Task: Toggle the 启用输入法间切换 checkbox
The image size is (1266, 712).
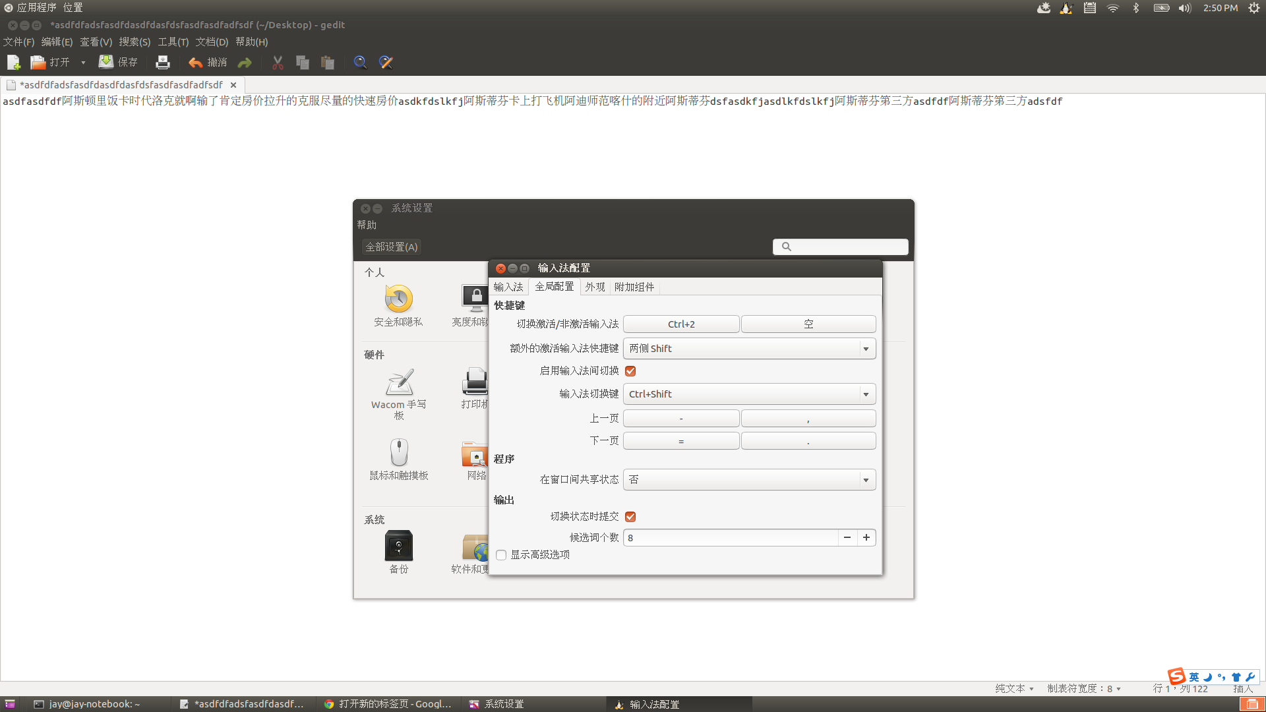Action: pyautogui.click(x=630, y=371)
